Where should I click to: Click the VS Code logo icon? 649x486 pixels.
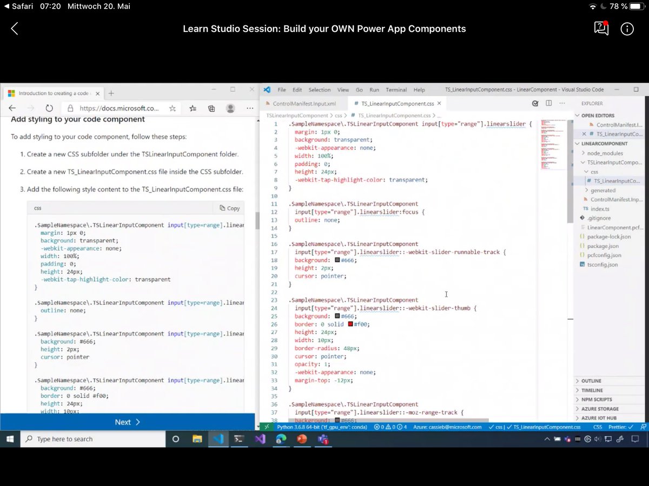[267, 90]
